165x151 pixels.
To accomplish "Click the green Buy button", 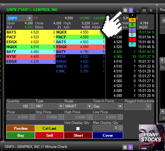I will (x=21, y=135).
